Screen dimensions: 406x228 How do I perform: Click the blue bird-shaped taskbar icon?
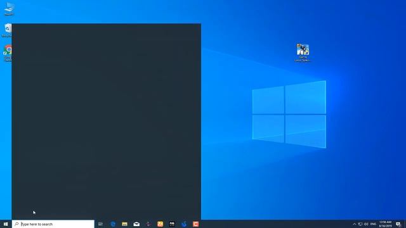[x=184, y=224]
